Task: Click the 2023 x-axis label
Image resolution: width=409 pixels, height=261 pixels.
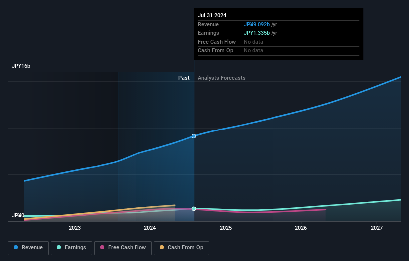Action: coord(75,228)
